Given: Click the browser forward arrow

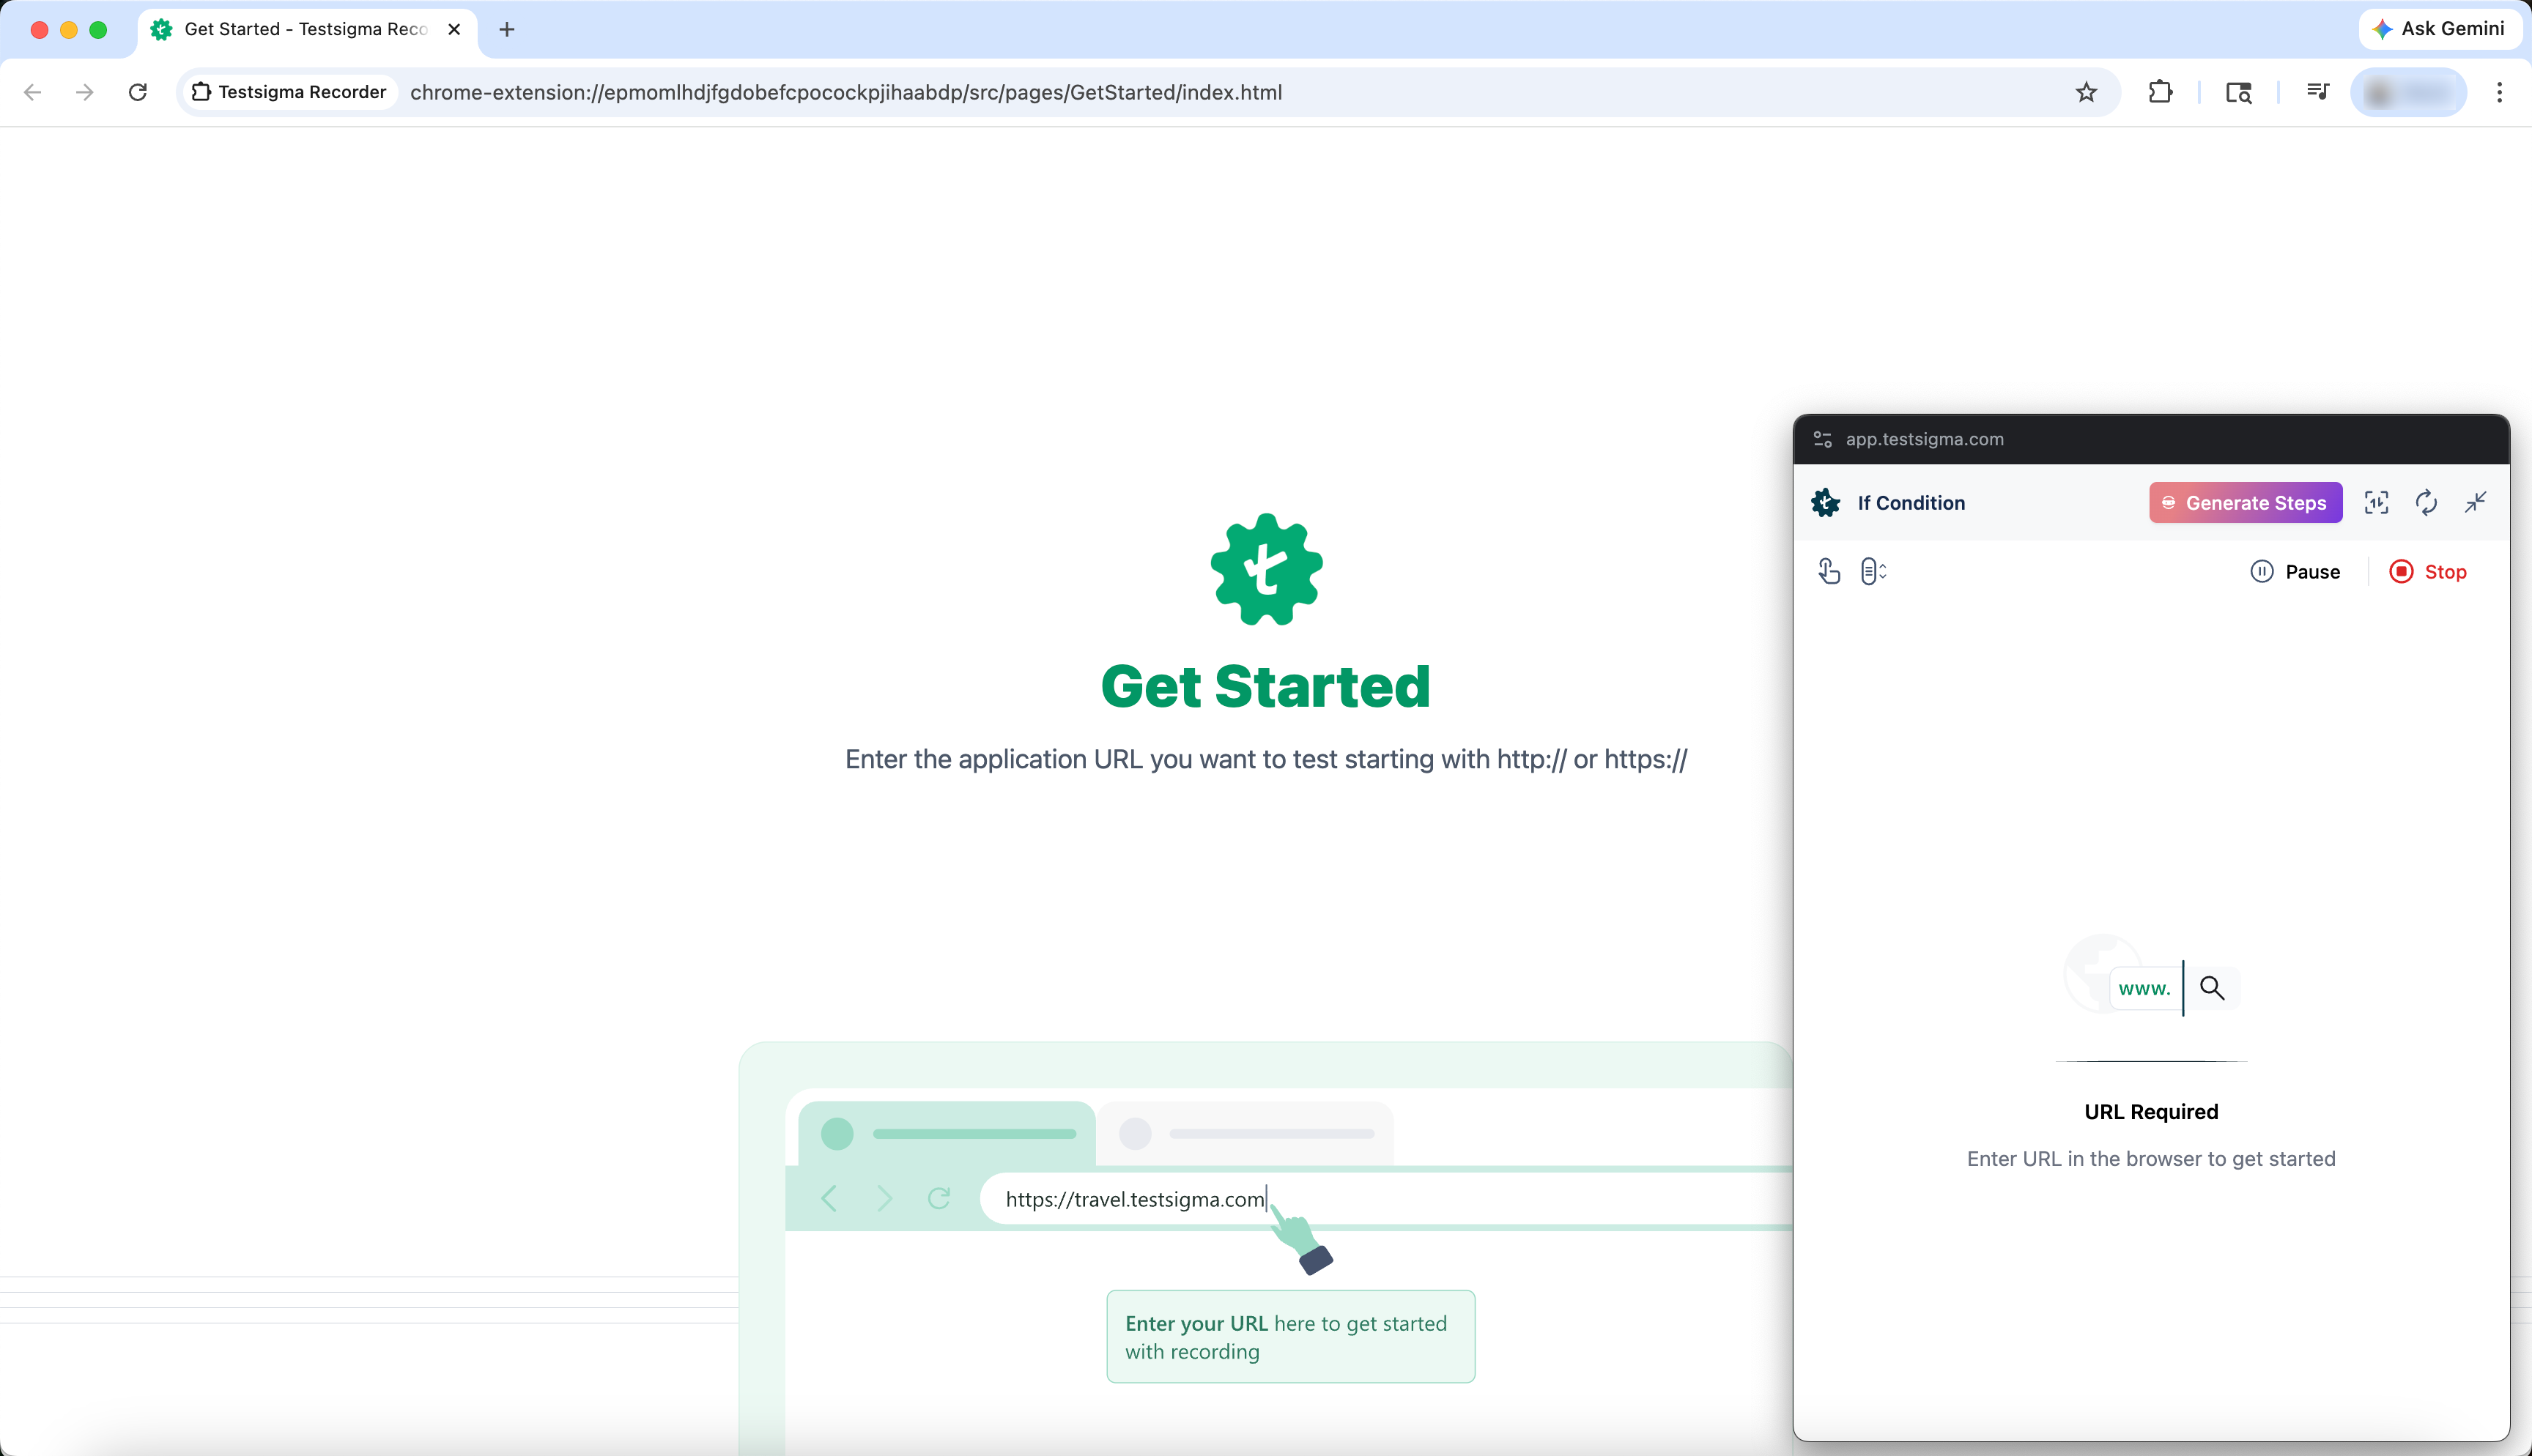Looking at the screenshot, I should [x=85, y=92].
